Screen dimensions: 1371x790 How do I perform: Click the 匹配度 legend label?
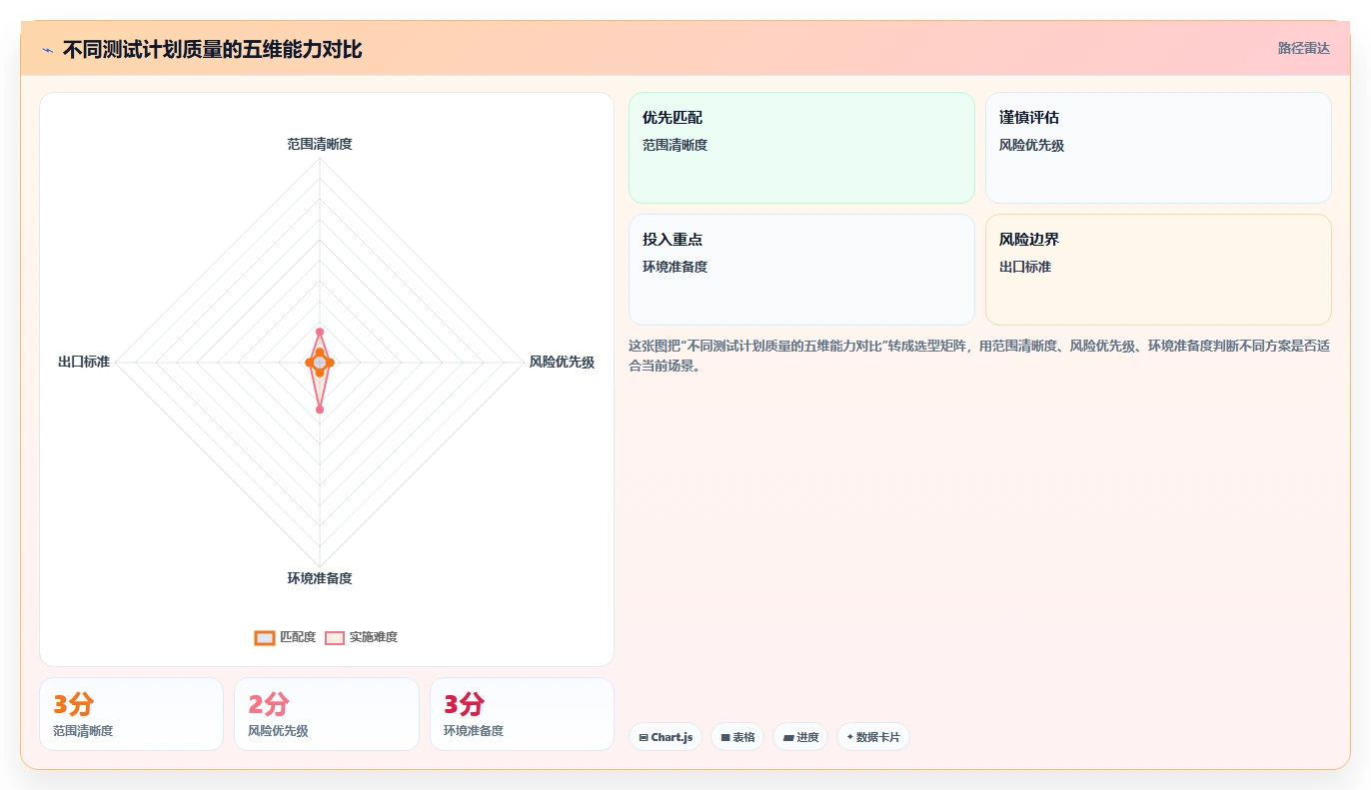(298, 637)
